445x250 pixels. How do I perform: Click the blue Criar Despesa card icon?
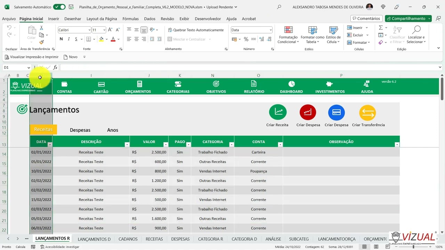point(337,112)
